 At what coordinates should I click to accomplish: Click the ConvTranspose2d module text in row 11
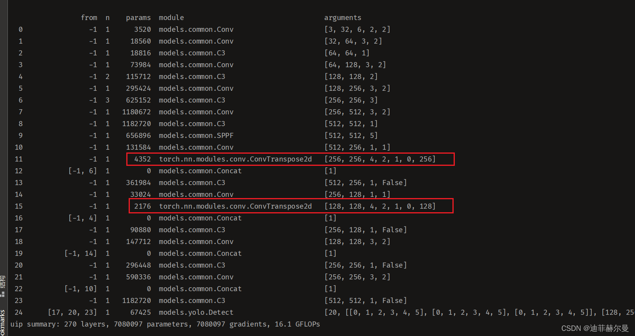pos(235,159)
